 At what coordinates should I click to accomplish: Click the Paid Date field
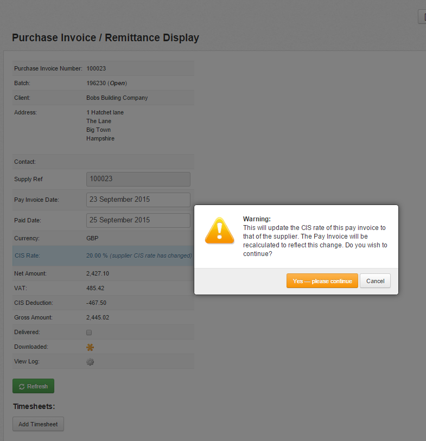[x=138, y=220]
